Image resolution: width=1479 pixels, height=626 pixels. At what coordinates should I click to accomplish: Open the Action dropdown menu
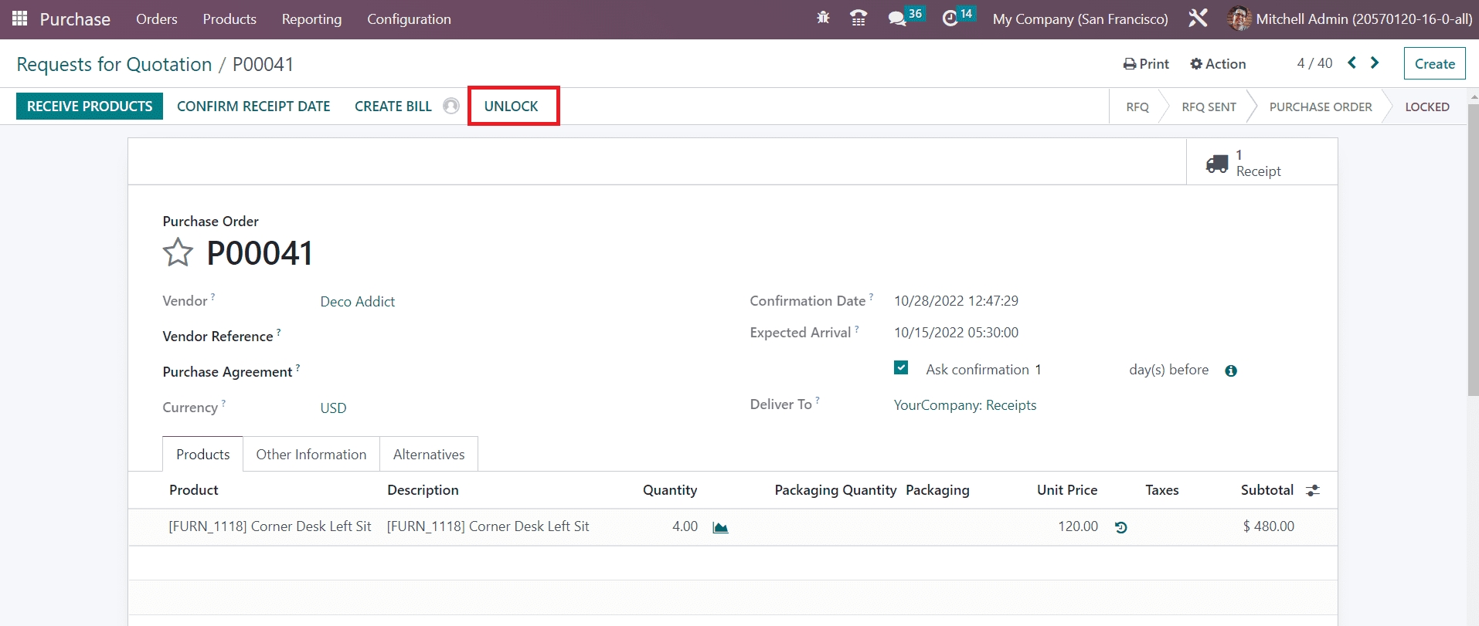pos(1218,64)
